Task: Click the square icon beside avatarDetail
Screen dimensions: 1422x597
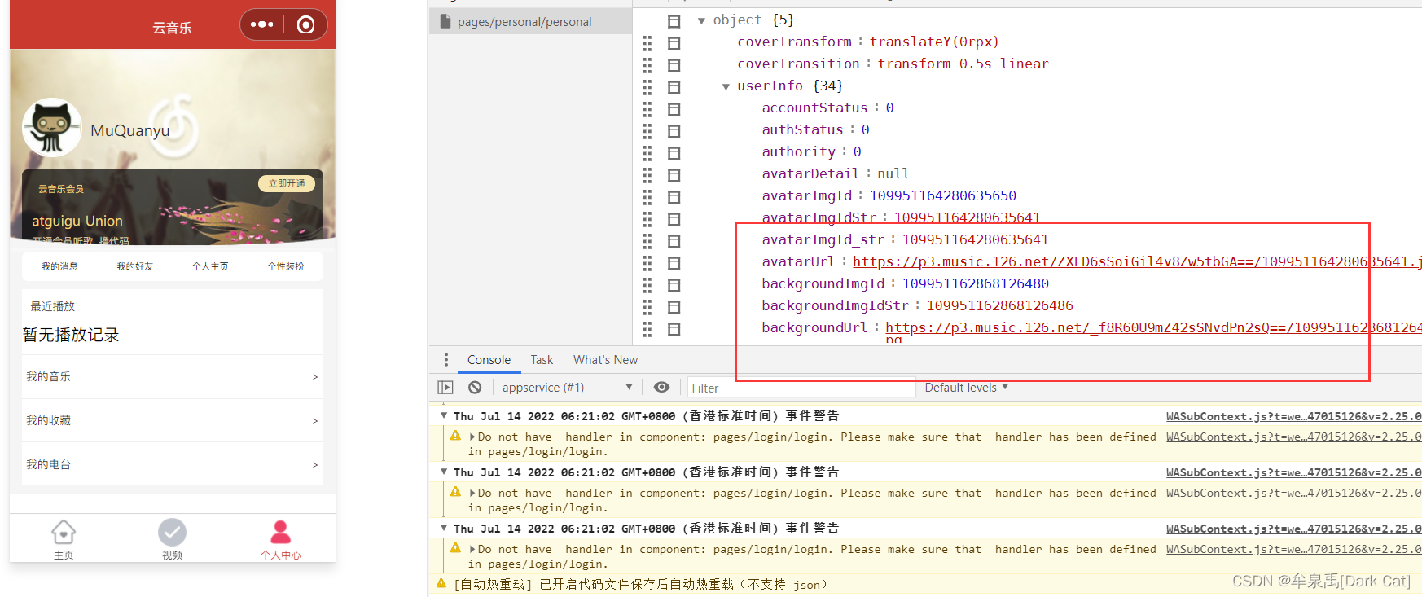Action: pyautogui.click(x=674, y=175)
